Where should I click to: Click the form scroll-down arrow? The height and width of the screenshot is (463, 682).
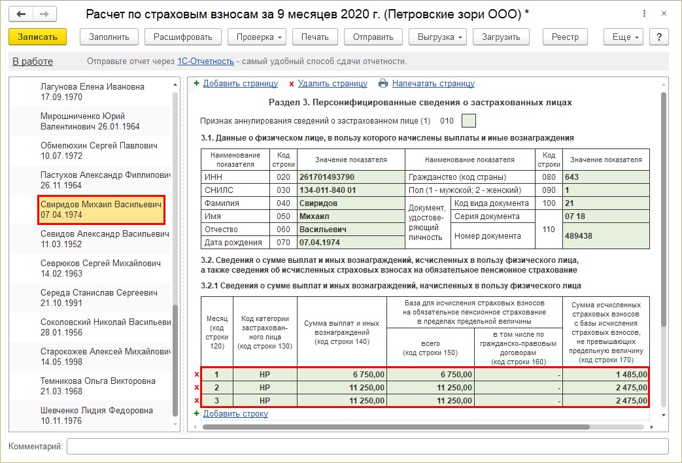pos(664,415)
